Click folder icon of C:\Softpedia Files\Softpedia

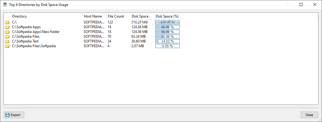click(7, 46)
